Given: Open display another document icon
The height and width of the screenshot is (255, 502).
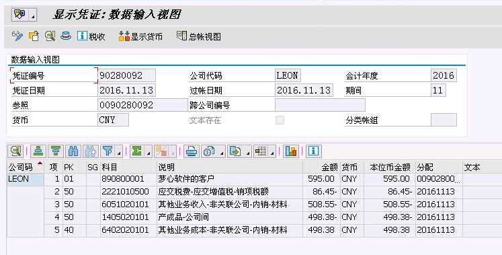Looking at the screenshot, I should click(x=34, y=36).
